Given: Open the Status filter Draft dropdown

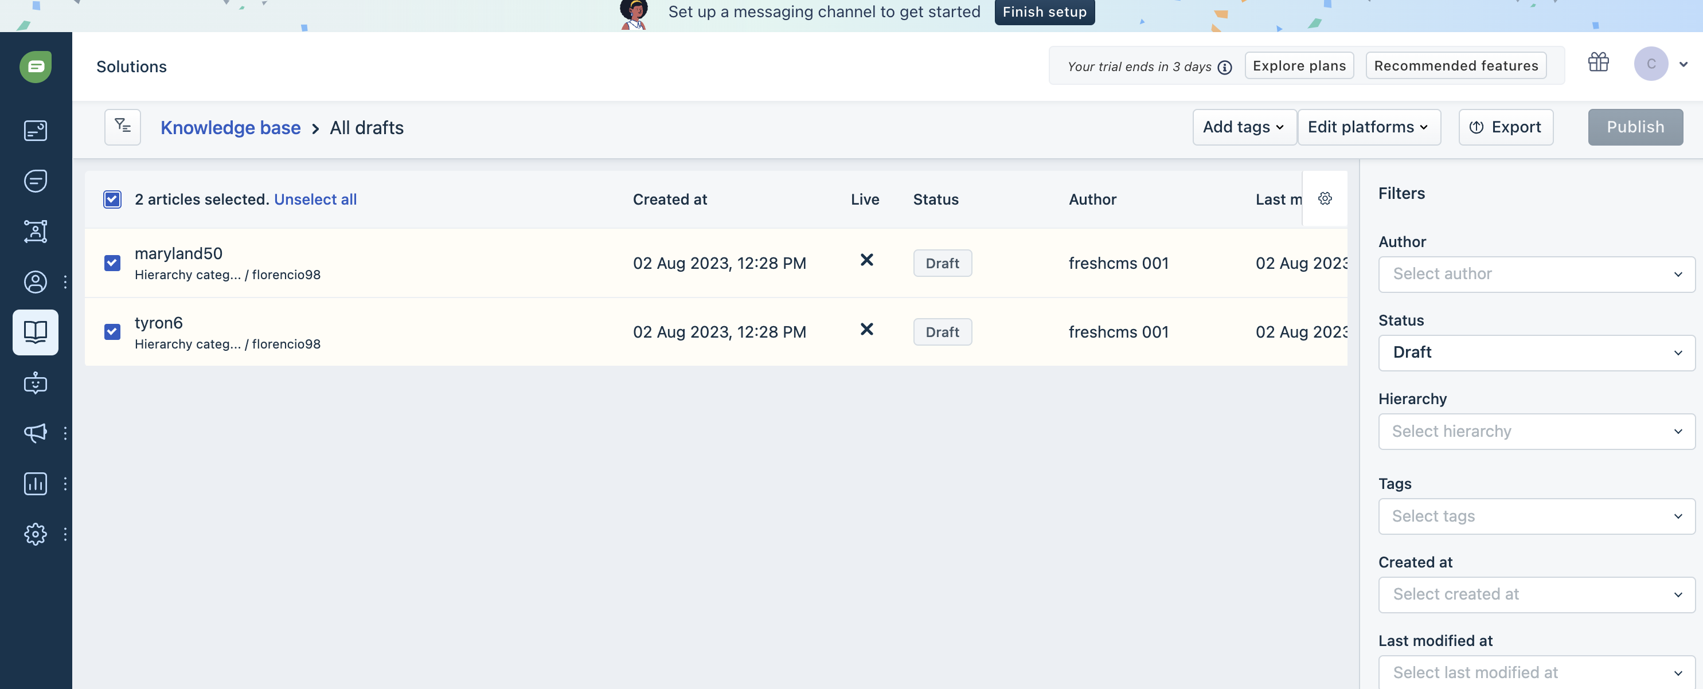Looking at the screenshot, I should (1536, 352).
